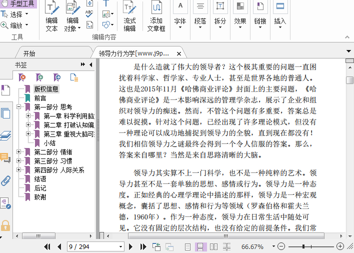Expand the bookmarks panel with double arrow
This screenshot has width=354, height=253.
tap(83, 64)
